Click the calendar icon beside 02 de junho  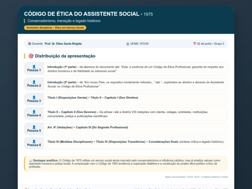(195, 43)
